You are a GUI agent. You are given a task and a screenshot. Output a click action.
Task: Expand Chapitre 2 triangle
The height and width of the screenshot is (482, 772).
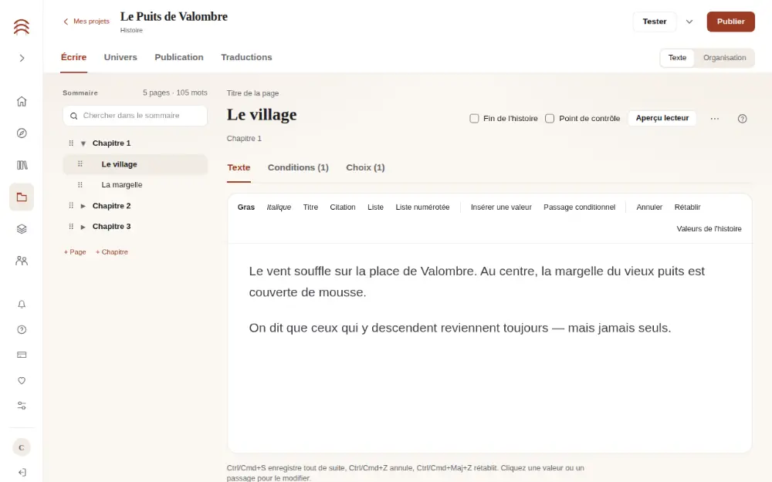click(x=83, y=206)
